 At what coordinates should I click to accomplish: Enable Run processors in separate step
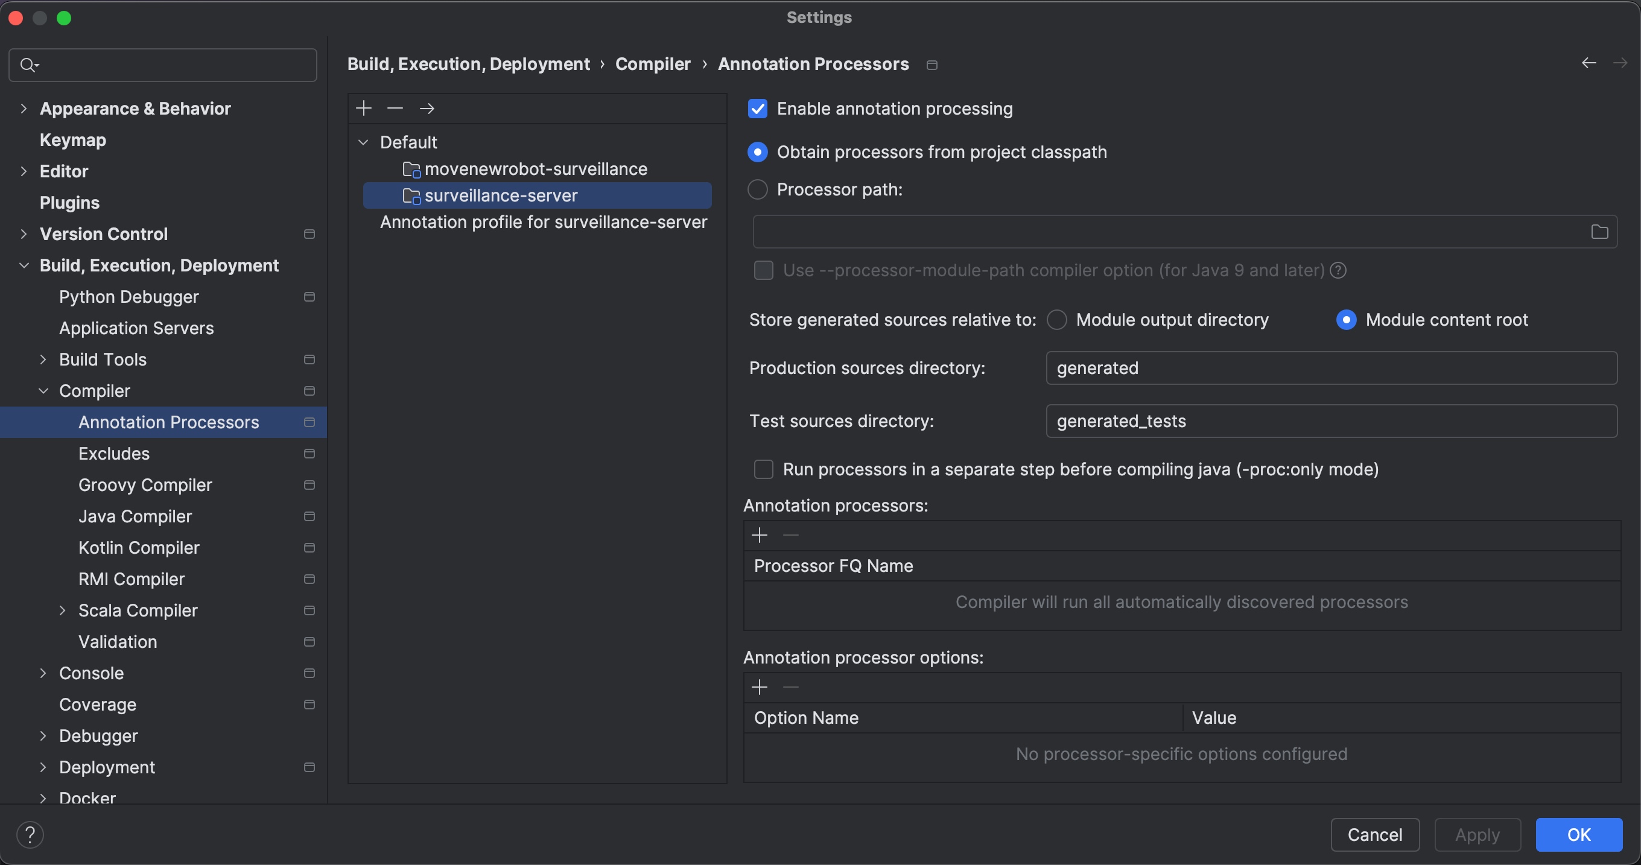[x=763, y=469]
